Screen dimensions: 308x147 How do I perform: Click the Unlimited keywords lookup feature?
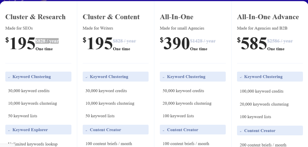33,144
